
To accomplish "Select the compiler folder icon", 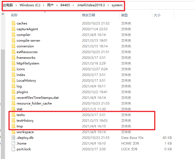I will (x=13, y=35).
